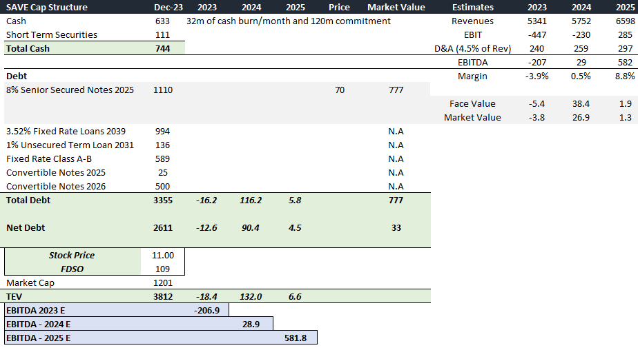Click the EBITDA 2025 E value 581.8

tap(296, 338)
